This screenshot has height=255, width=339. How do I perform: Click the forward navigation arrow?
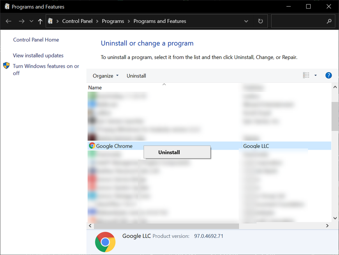pos(21,21)
